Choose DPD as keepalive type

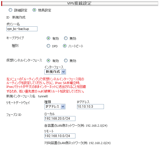click(x=48, y=46)
